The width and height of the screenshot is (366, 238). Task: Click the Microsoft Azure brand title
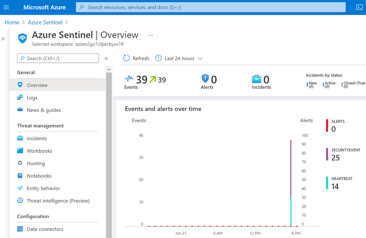45,7
